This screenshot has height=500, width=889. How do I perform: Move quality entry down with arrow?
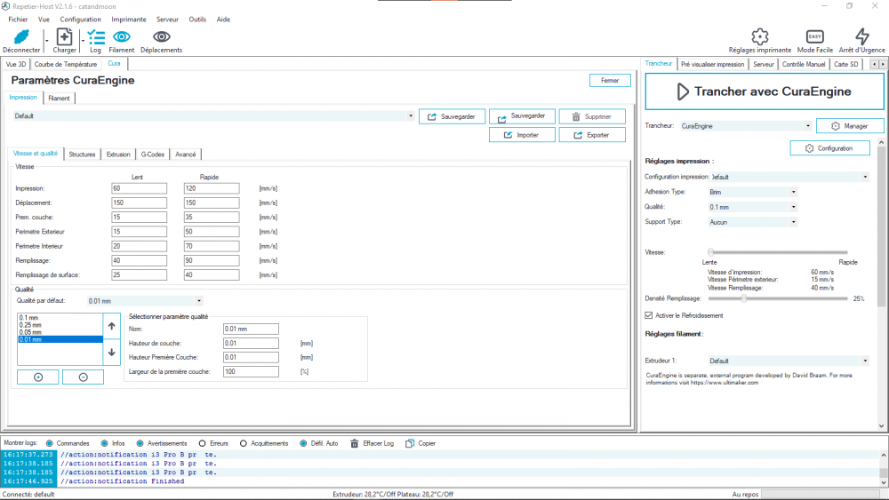[112, 353]
